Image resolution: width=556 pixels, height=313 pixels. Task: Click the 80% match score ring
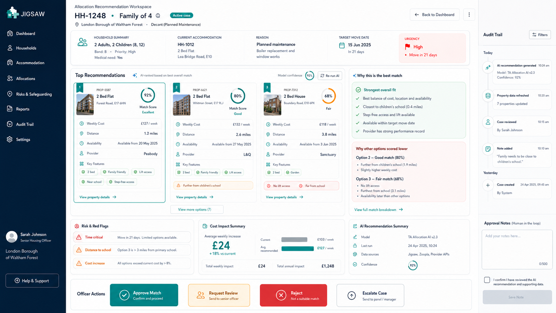pyautogui.click(x=238, y=96)
